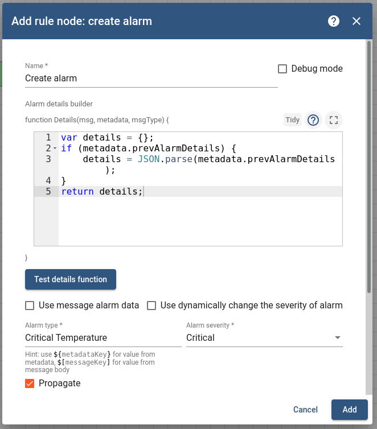This screenshot has height=429, width=377.
Task: Enable dynamically change the severity of alarm
Action: (x=151, y=306)
